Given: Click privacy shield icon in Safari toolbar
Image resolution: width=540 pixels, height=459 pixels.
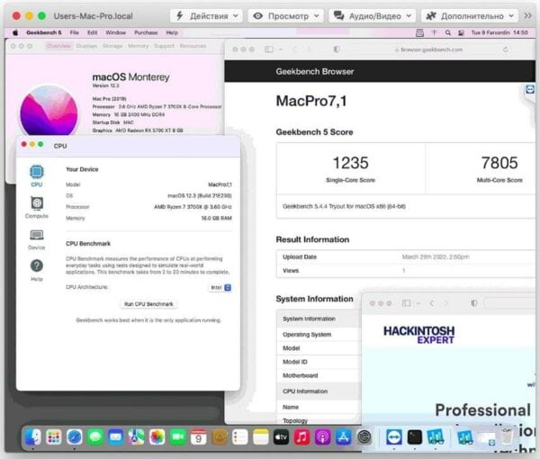Looking at the screenshot, I should (x=337, y=49).
